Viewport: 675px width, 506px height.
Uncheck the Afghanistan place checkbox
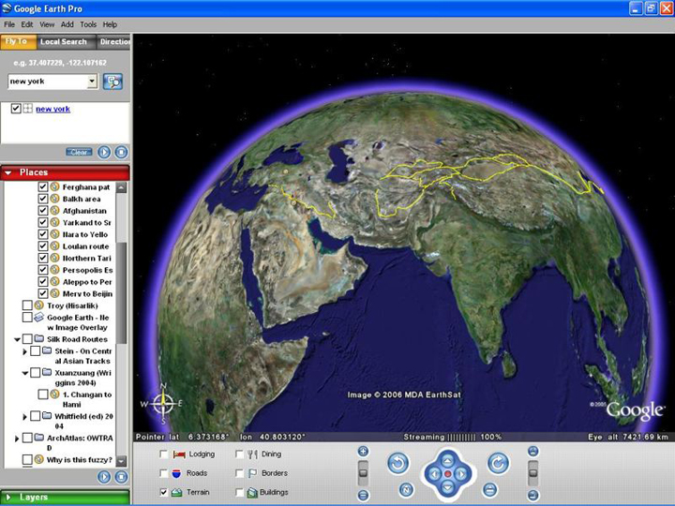pyautogui.click(x=42, y=211)
